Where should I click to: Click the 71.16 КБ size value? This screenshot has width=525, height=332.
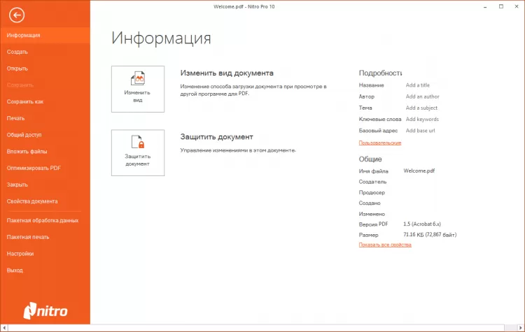430,235
